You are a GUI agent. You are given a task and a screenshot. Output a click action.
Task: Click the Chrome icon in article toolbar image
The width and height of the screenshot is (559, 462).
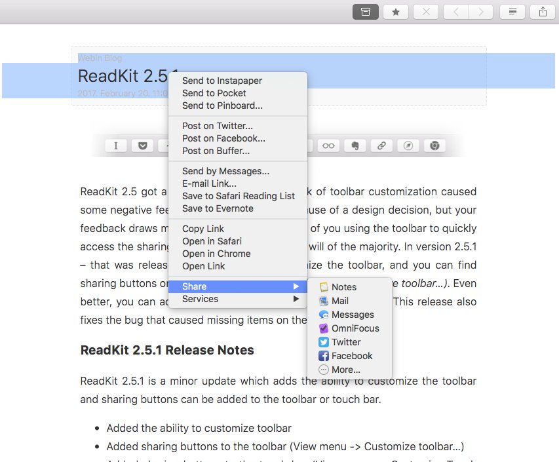434,145
